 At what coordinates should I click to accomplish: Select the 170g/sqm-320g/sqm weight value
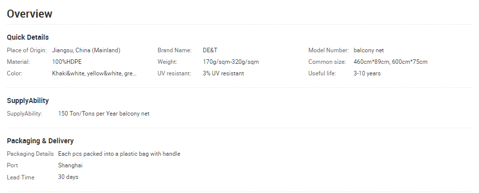(231, 62)
